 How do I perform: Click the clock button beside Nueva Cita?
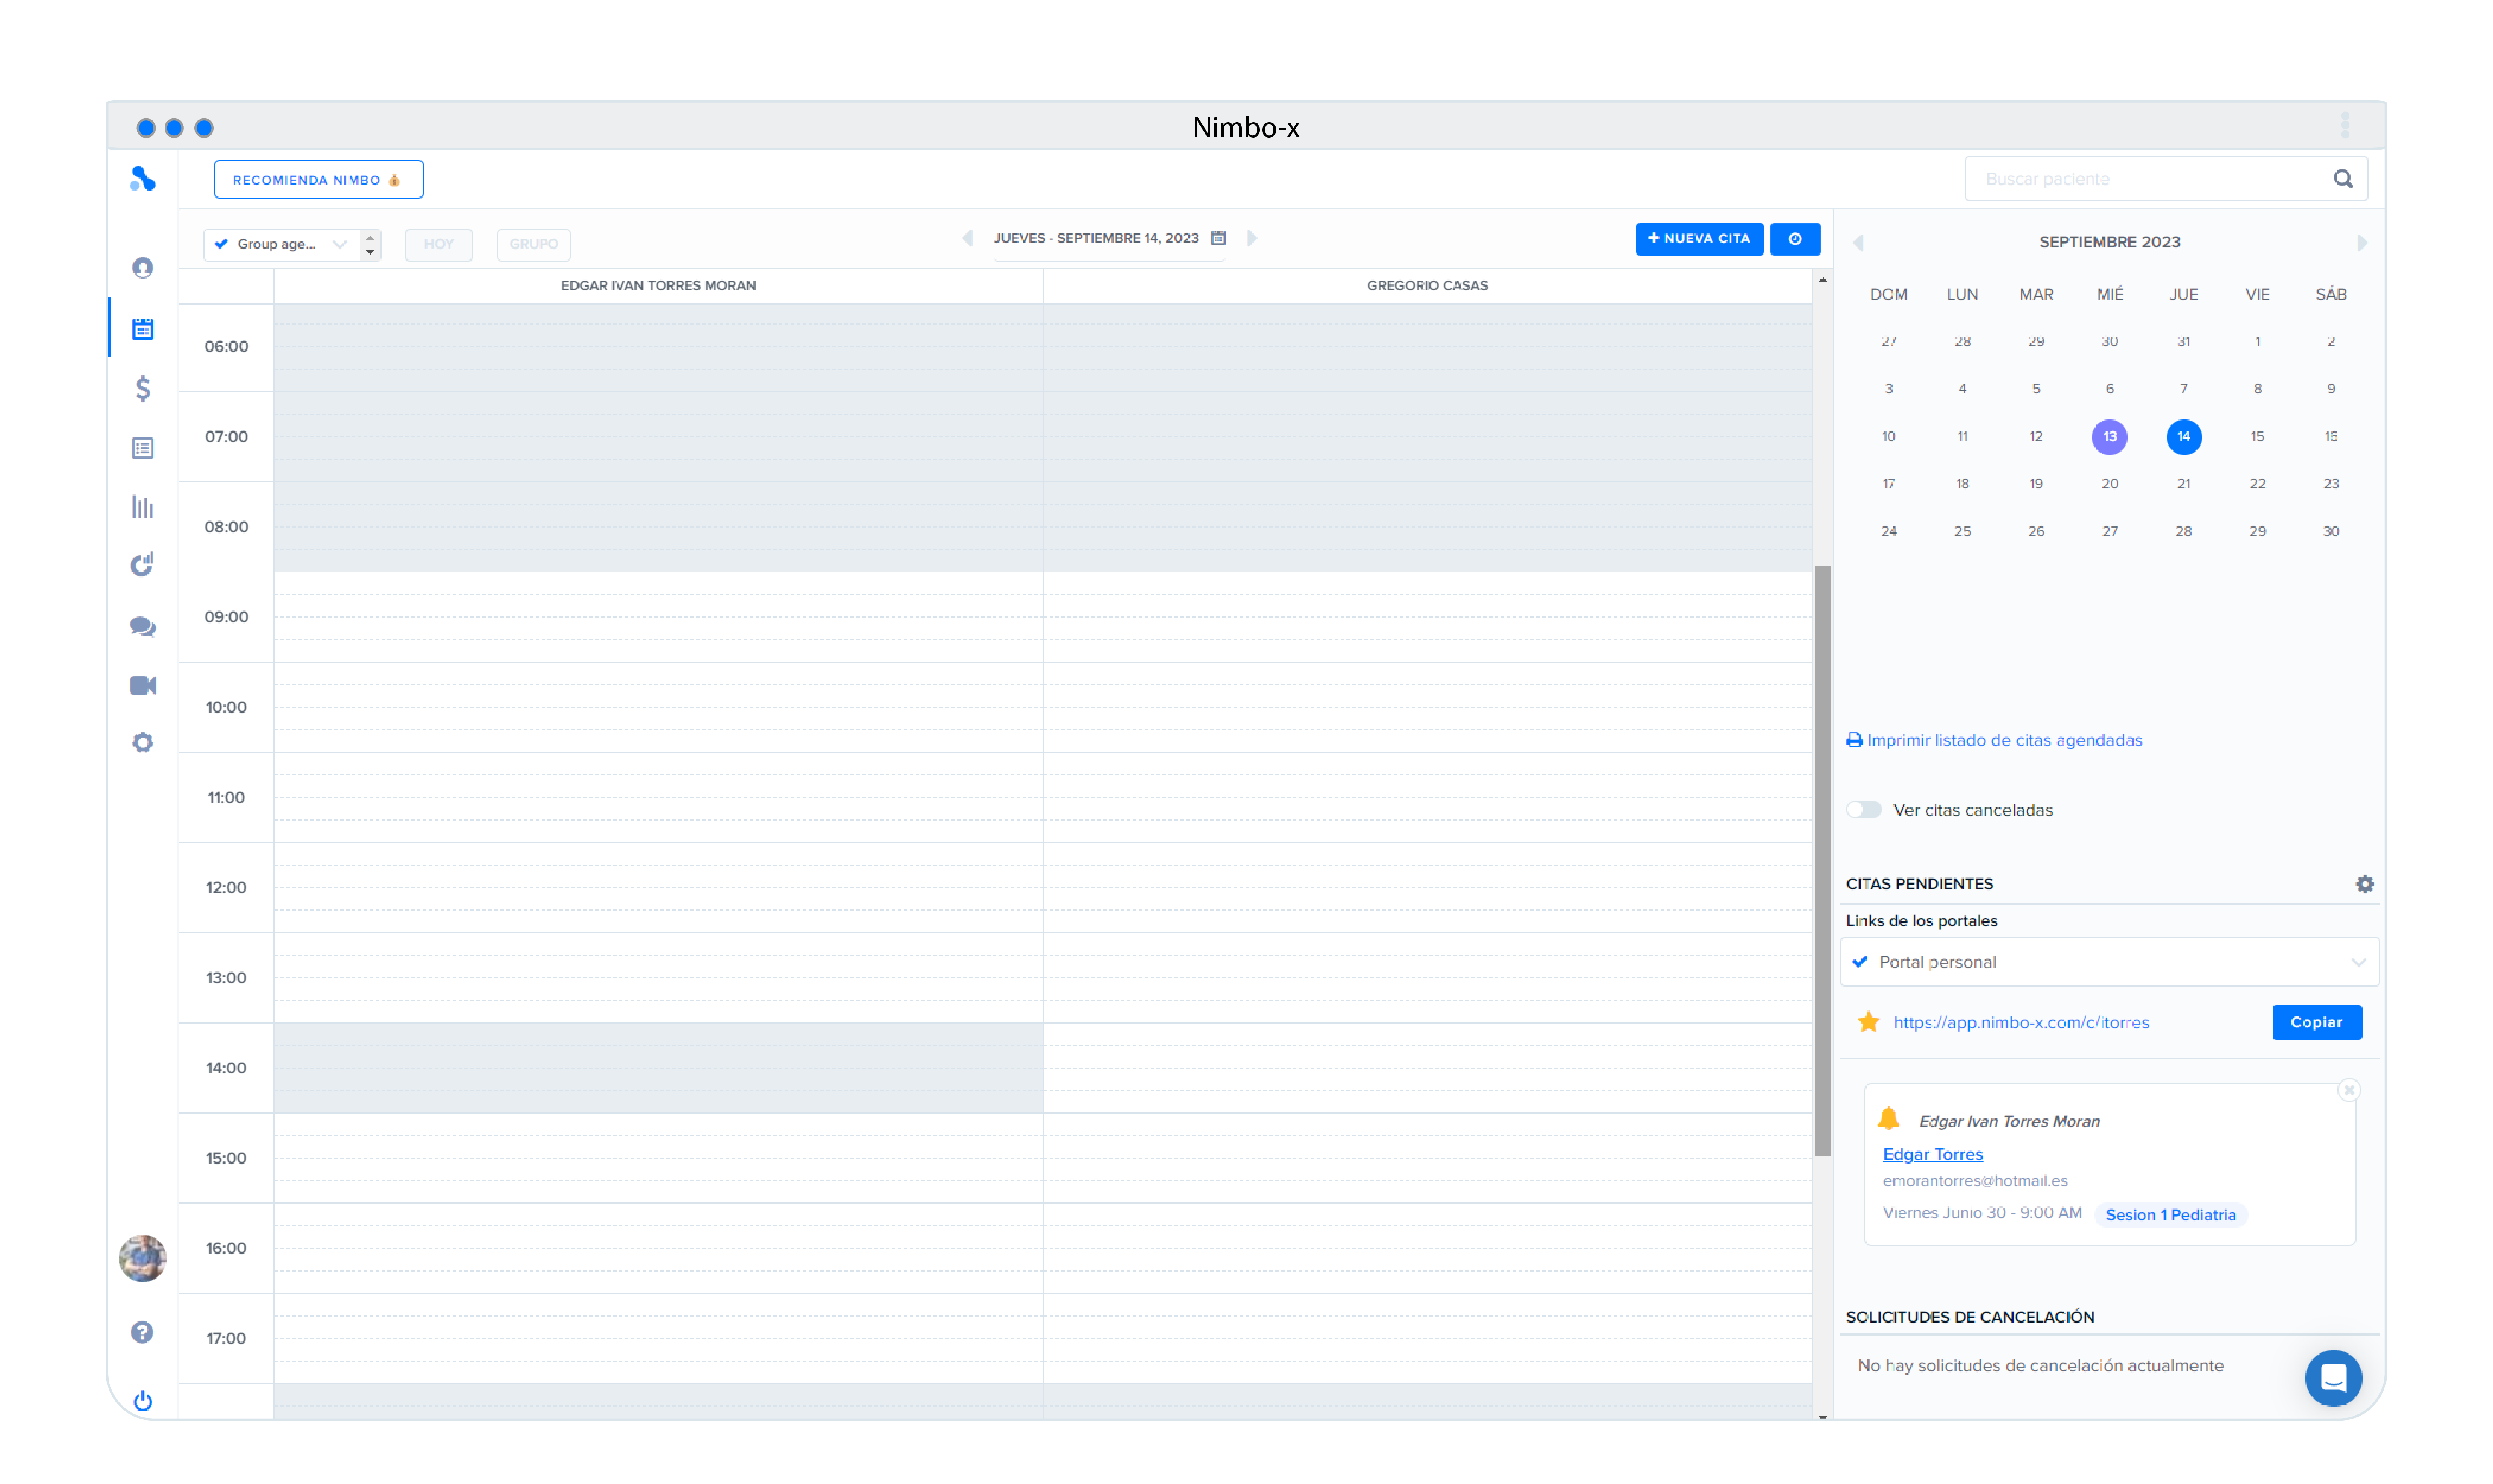pos(1796,239)
